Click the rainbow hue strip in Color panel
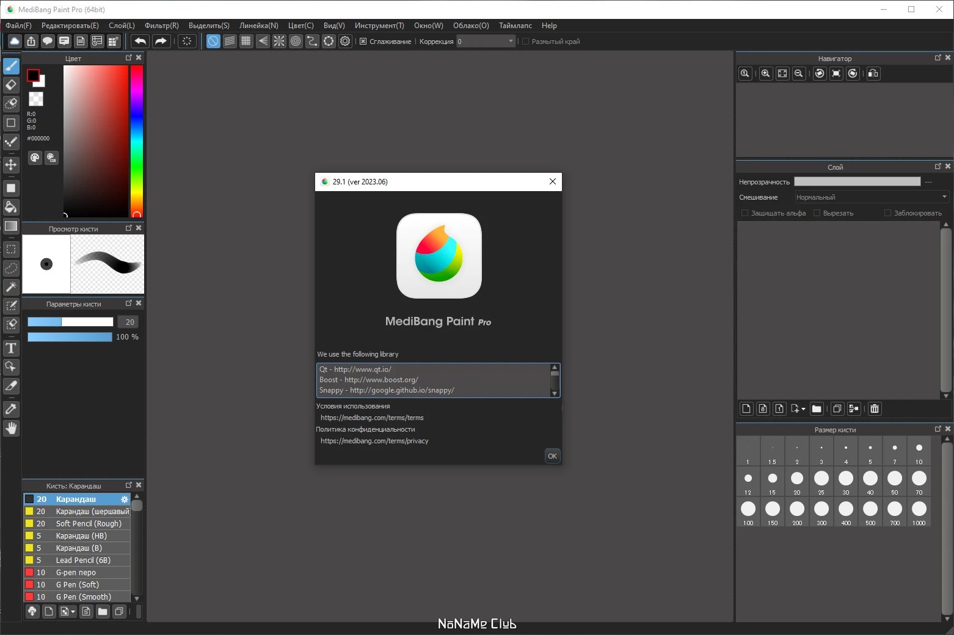 coord(137,140)
